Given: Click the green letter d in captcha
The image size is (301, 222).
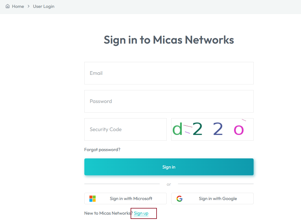Looking at the screenshot, I should pyautogui.click(x=177, y=129).
